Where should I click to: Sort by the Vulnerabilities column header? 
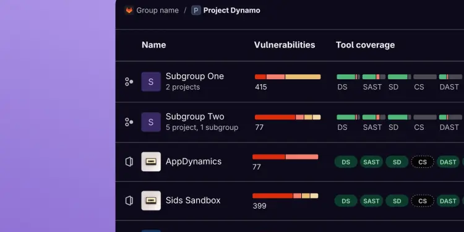tap(285, 45)
